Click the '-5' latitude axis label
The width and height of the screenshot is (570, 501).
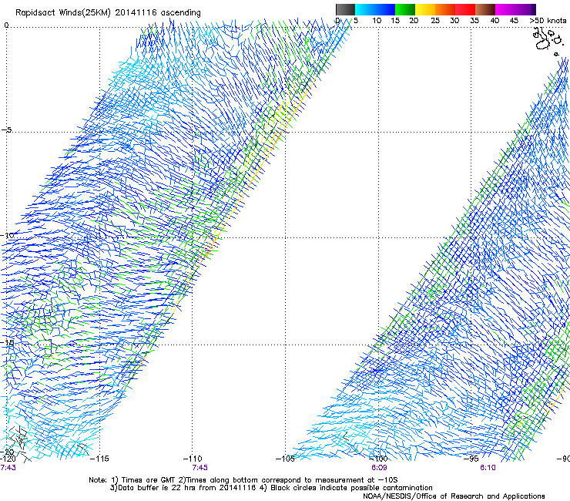coord(6,130)
